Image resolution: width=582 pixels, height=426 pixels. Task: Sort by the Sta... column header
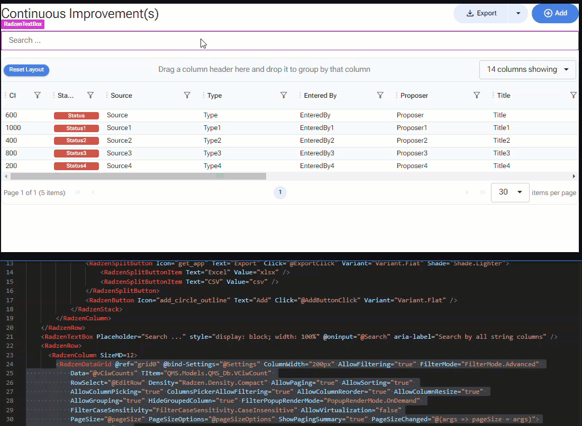click(x=66, y=95)
